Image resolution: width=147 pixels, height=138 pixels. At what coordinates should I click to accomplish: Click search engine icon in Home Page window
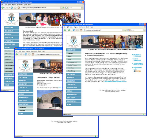coord(129,30)
